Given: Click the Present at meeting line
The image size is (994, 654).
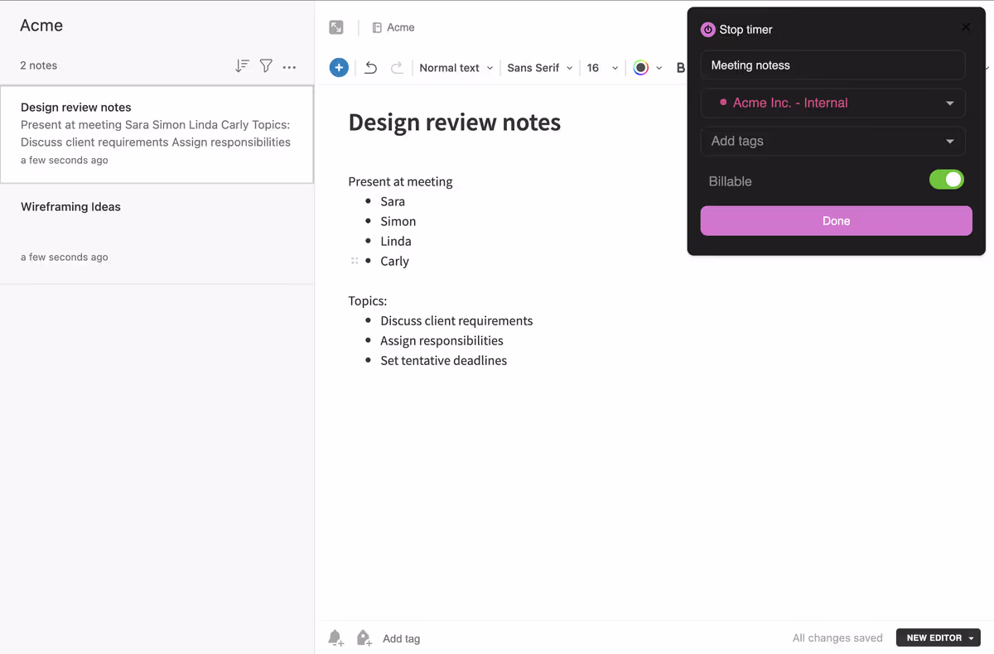Looking at the screenshot, I should [x=400, y=181].
